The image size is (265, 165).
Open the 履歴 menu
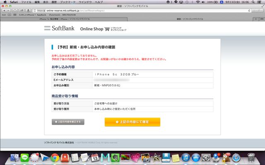point(54,2)
